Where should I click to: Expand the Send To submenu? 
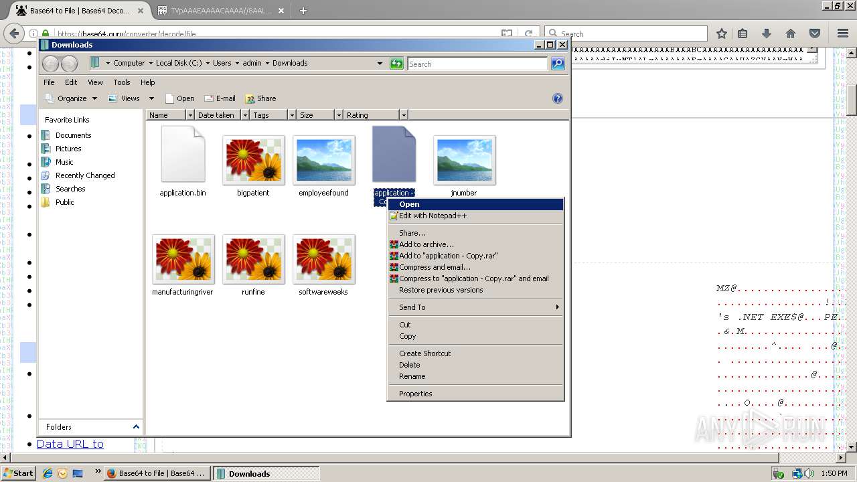(475, 307)
